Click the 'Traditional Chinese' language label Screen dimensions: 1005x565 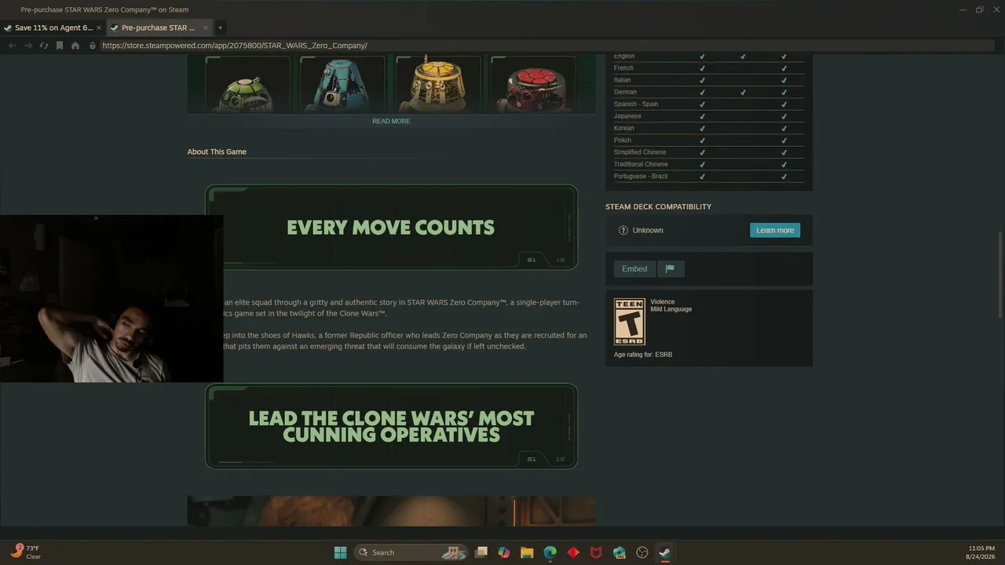tap(641, 164)
